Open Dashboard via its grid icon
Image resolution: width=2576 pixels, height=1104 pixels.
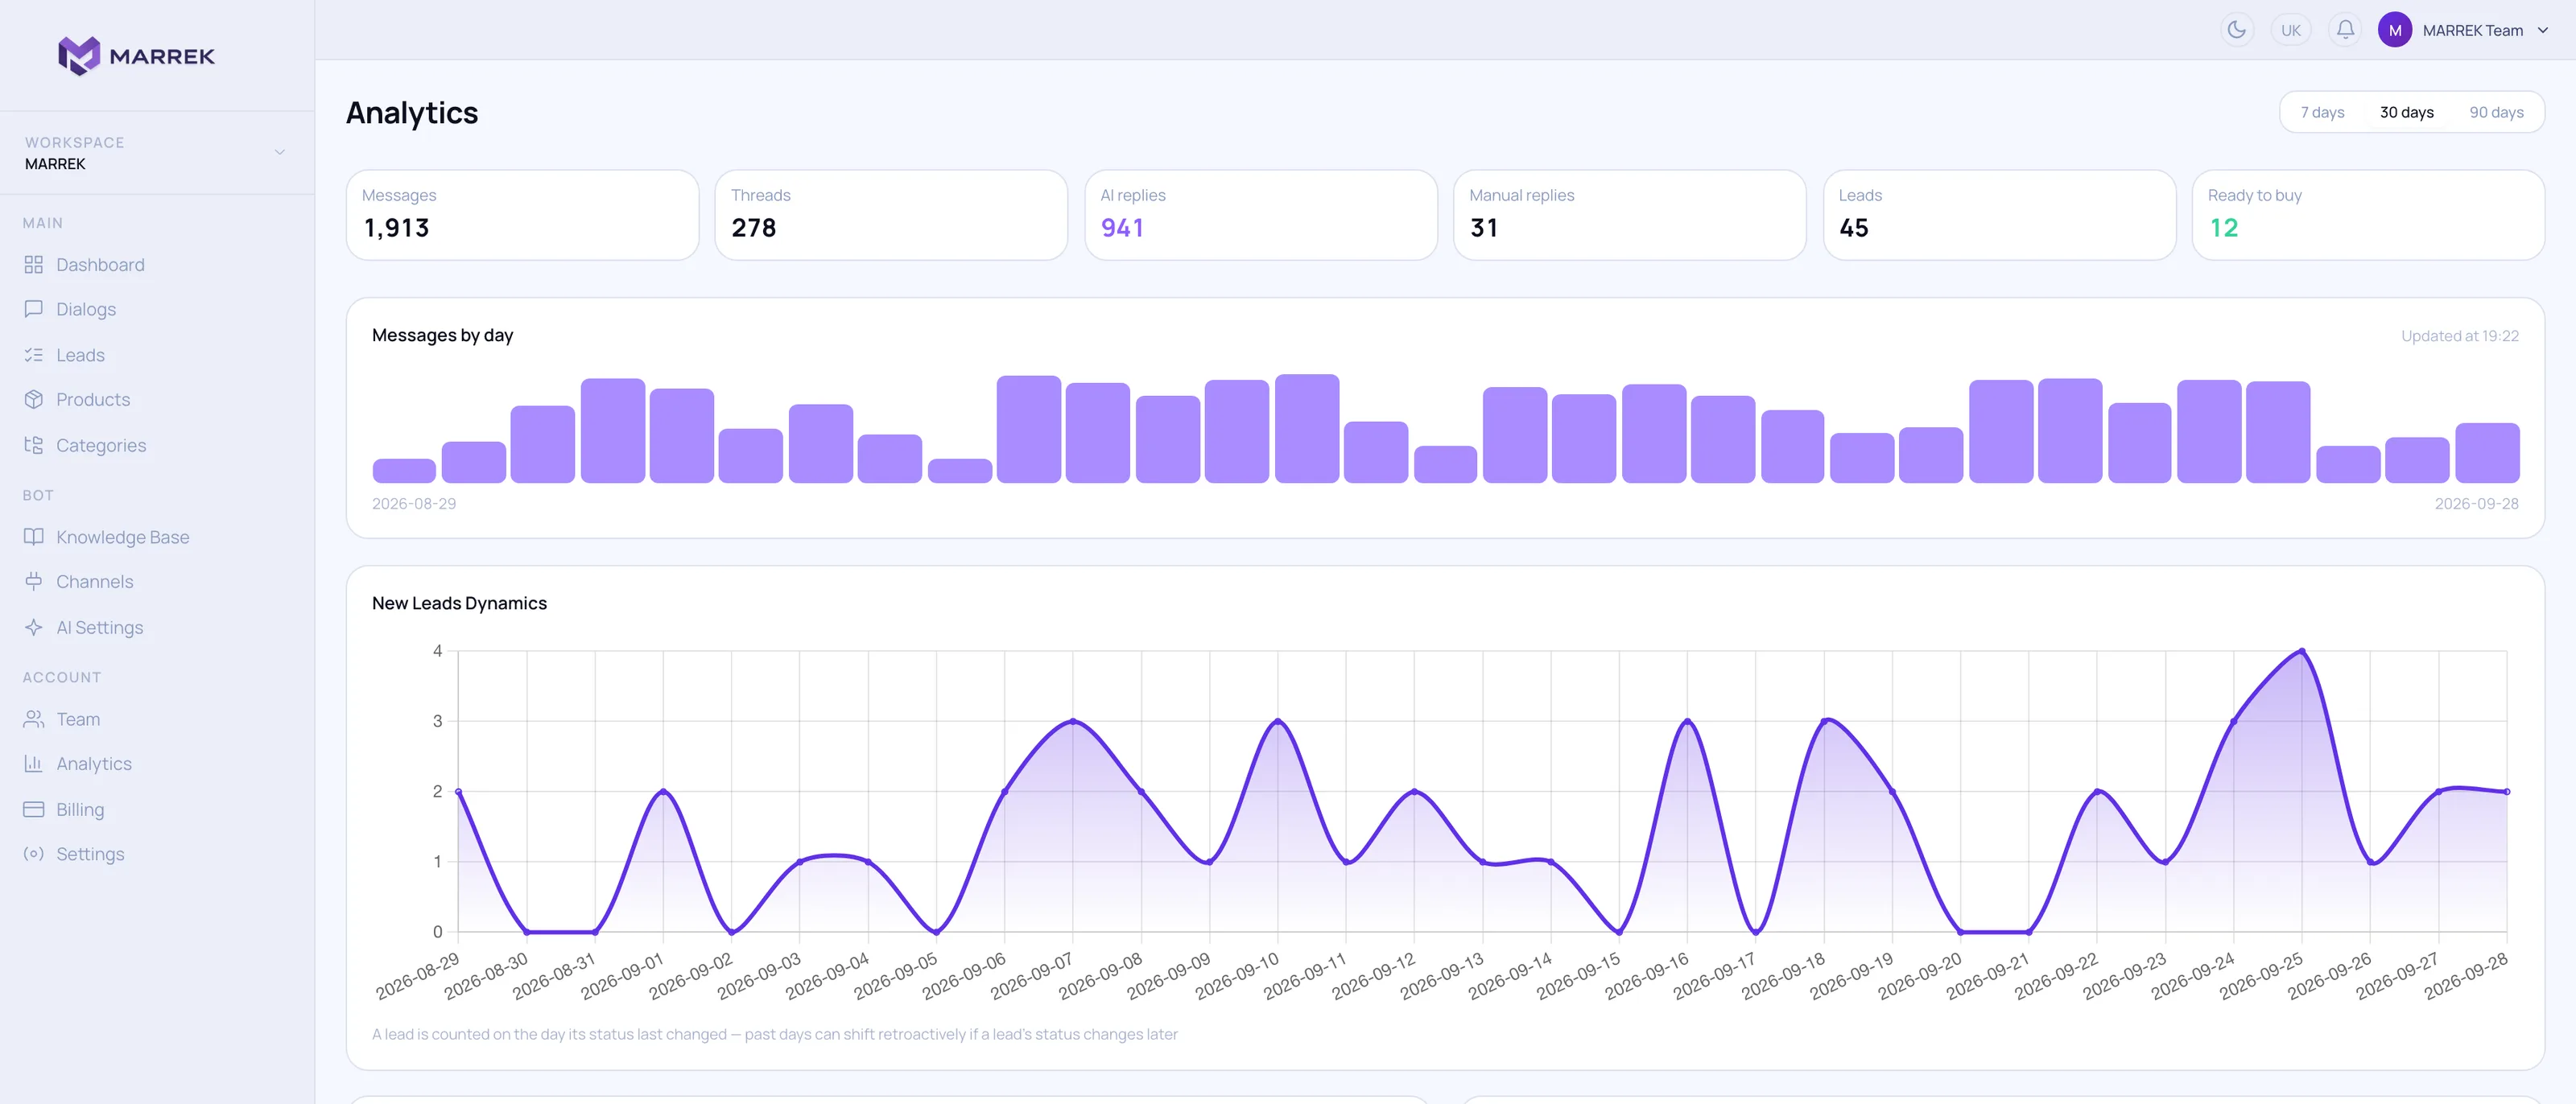[34, 265]
